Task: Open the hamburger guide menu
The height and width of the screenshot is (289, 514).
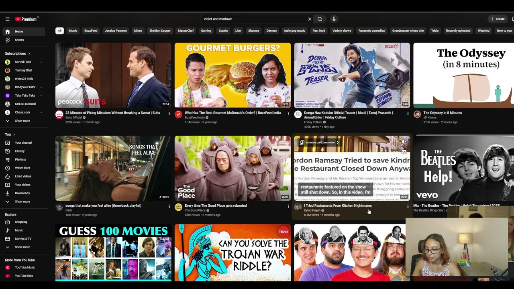Action: pyautogui.click(x=7, y=19)
